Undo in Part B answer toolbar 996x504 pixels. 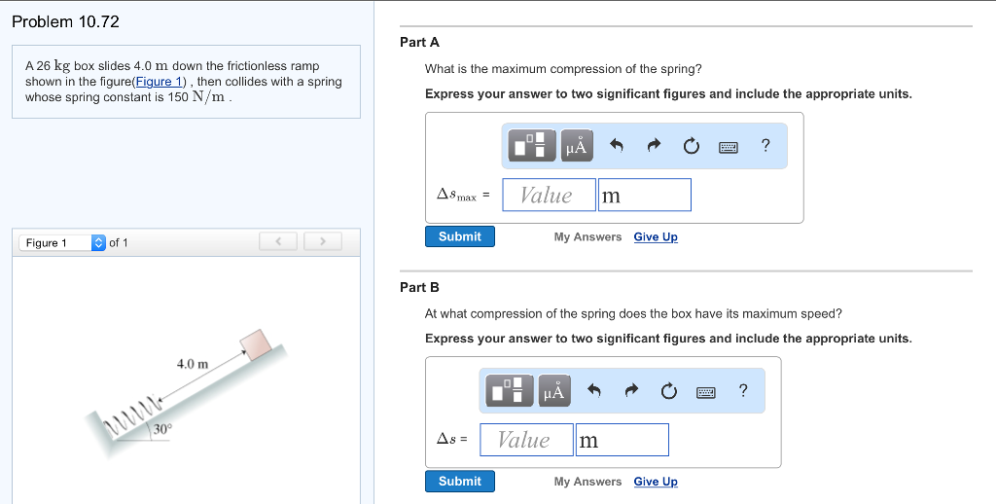coord(592,391)
